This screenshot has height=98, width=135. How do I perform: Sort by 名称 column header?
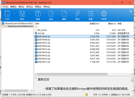click(x=37, y=24)
